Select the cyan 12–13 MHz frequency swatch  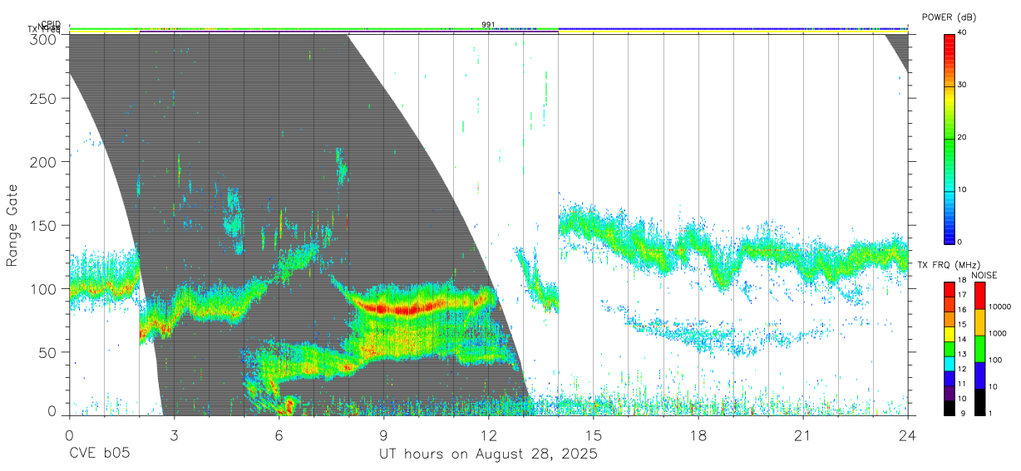tap(949, 364)
